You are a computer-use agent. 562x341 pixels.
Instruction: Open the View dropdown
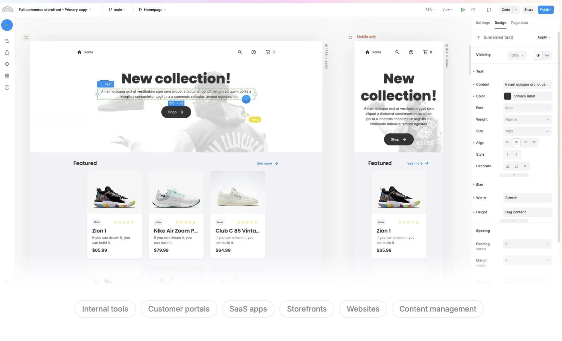[x=448, y=10]
